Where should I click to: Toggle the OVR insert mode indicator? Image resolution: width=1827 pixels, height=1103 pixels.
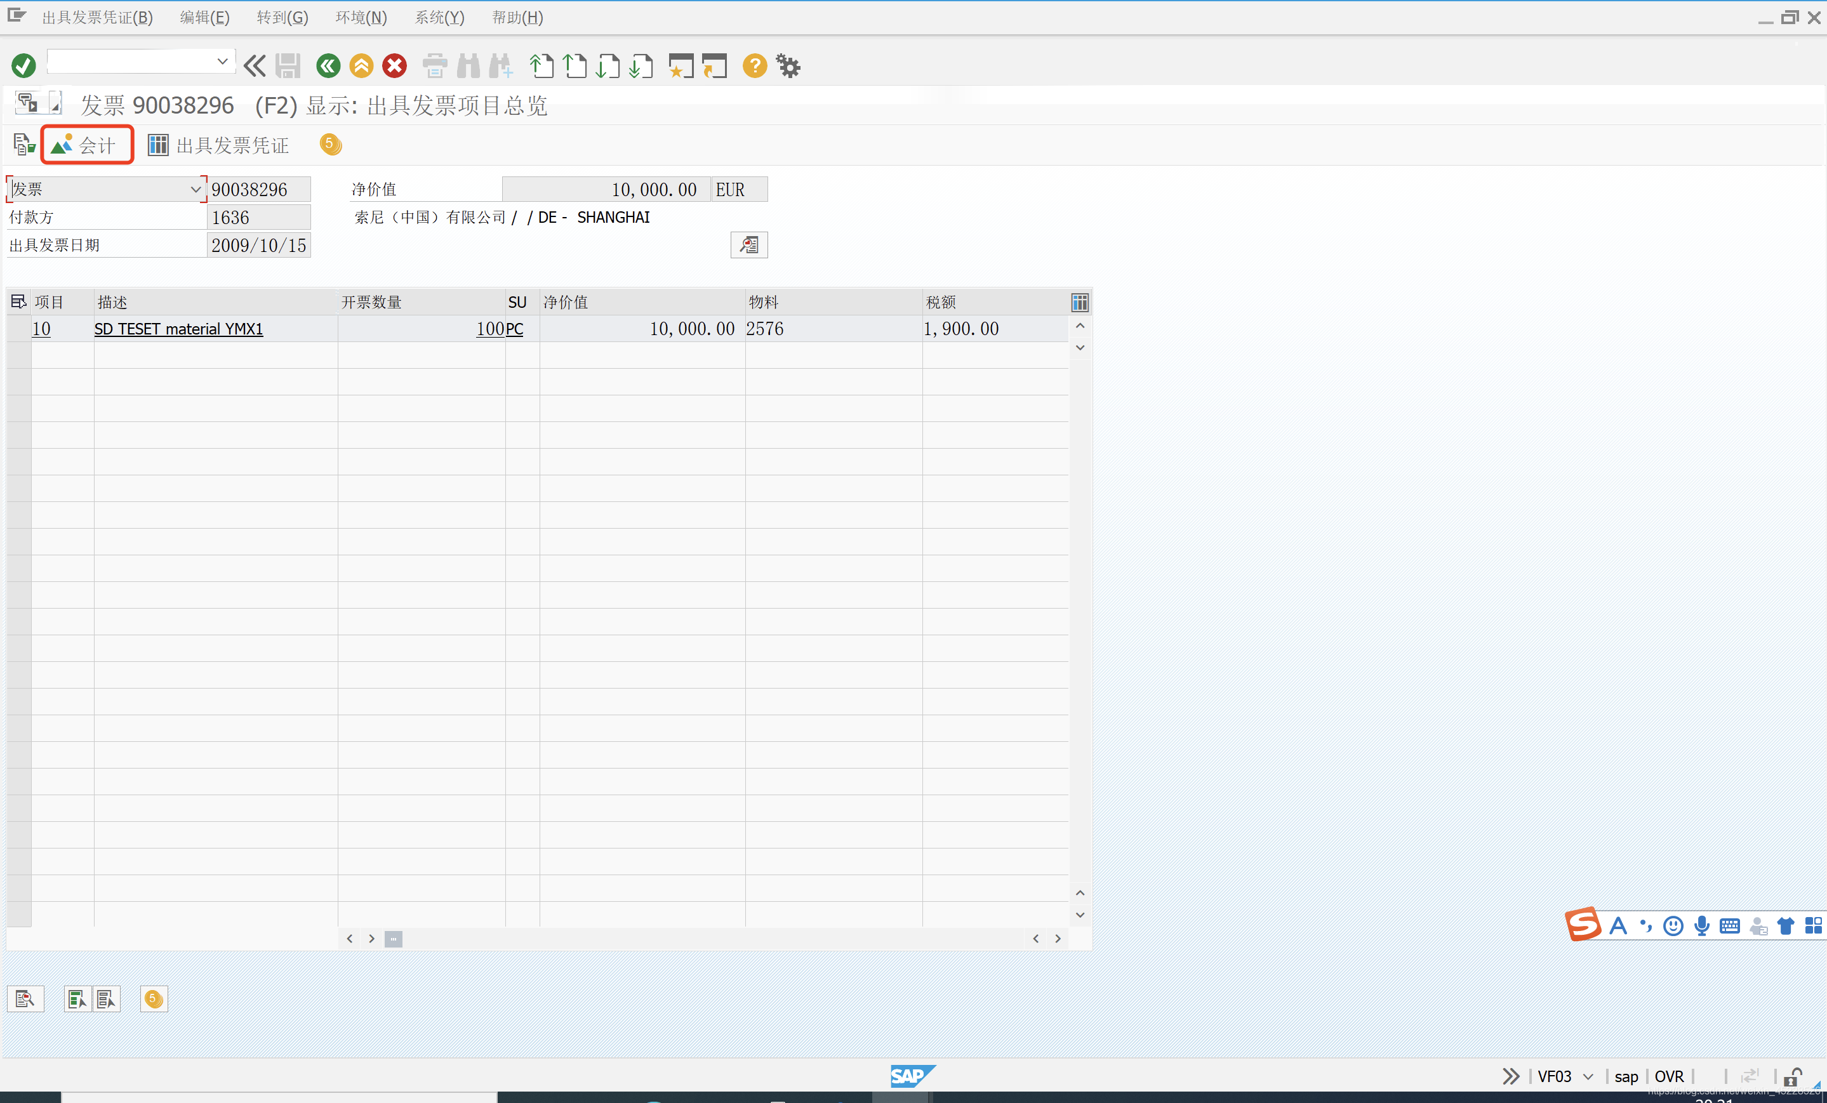tap(1668, 1076)
